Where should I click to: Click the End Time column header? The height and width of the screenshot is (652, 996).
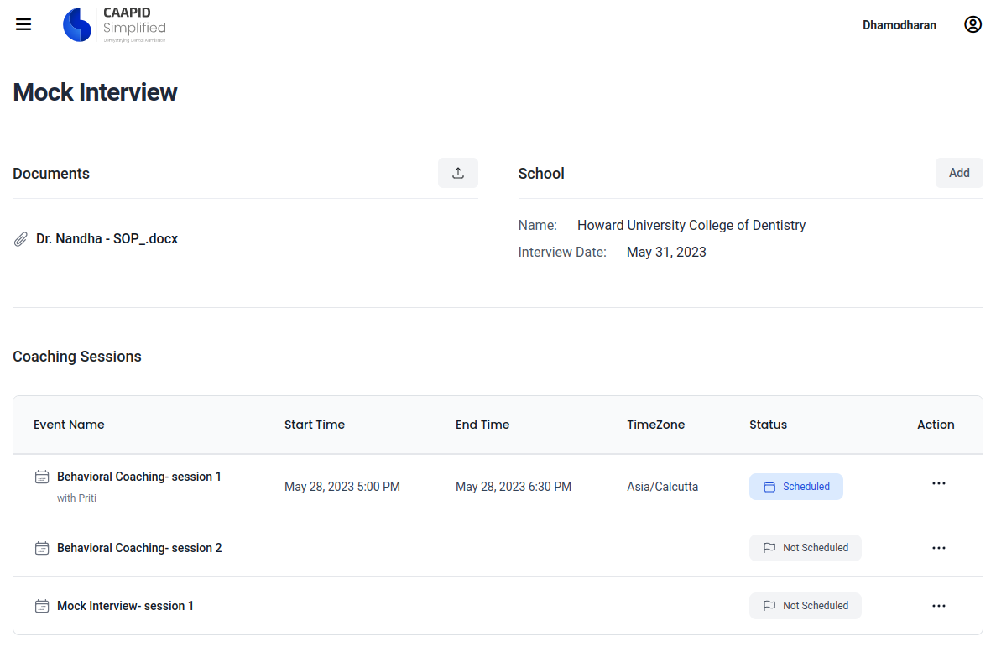(x=482, y=425)
